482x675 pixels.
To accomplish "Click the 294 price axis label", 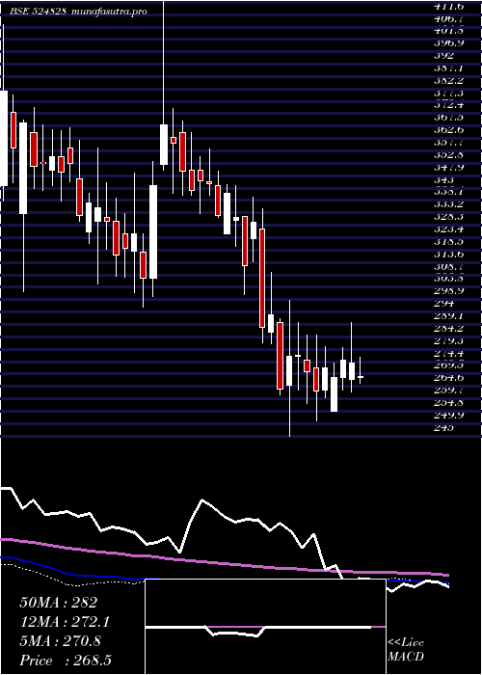I will [x=444, y=304].
